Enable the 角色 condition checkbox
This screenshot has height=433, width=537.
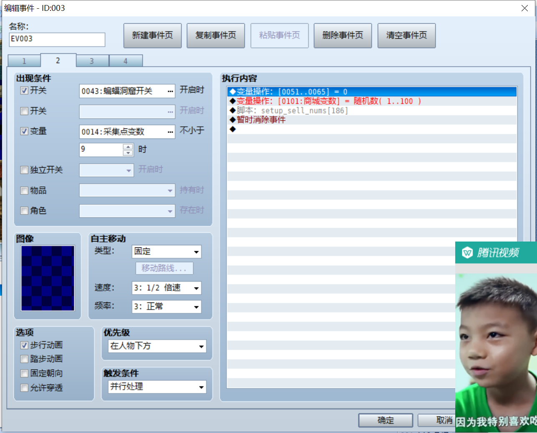tap(24, 211)
